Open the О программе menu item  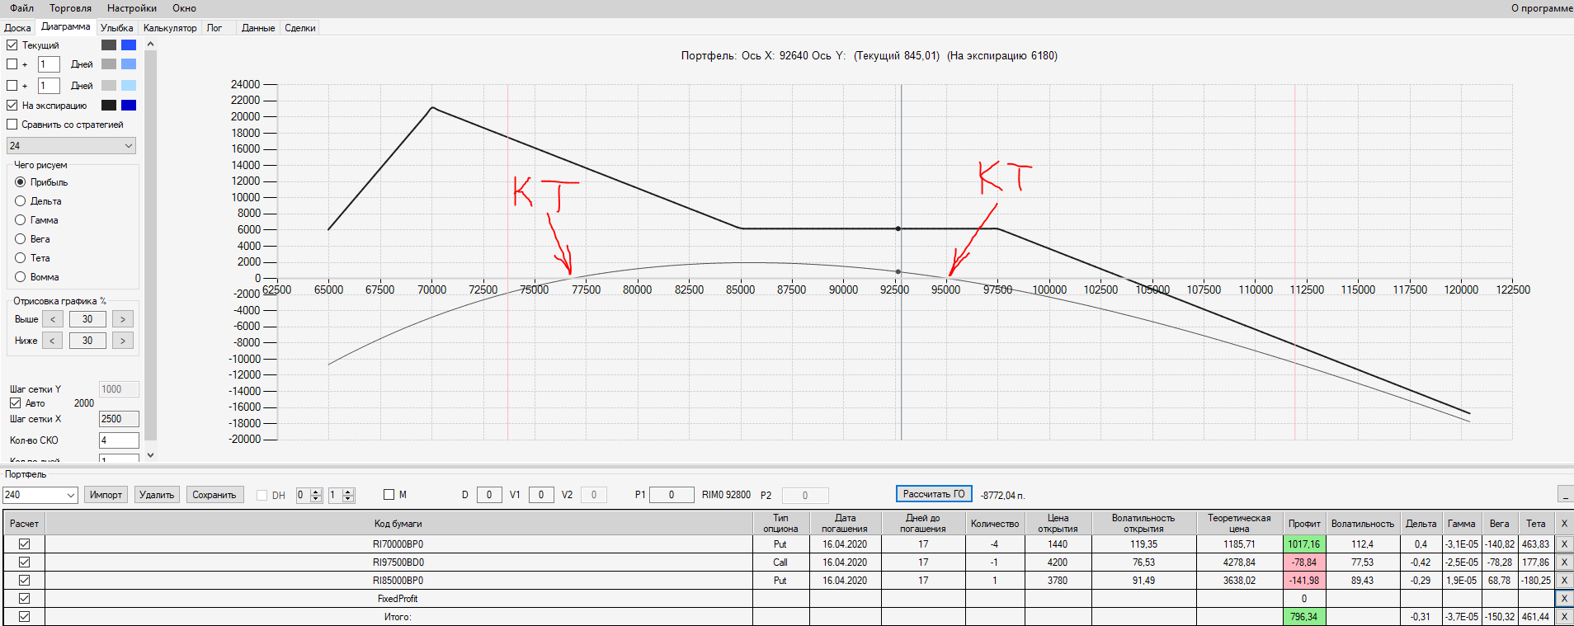pyautogui.click(x=1542, y=8)
